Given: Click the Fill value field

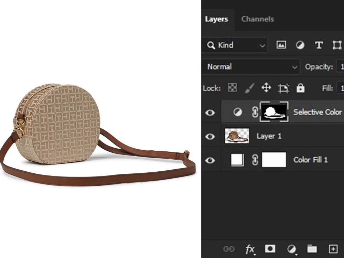Looking at the screenshot, I should [340, 88].
